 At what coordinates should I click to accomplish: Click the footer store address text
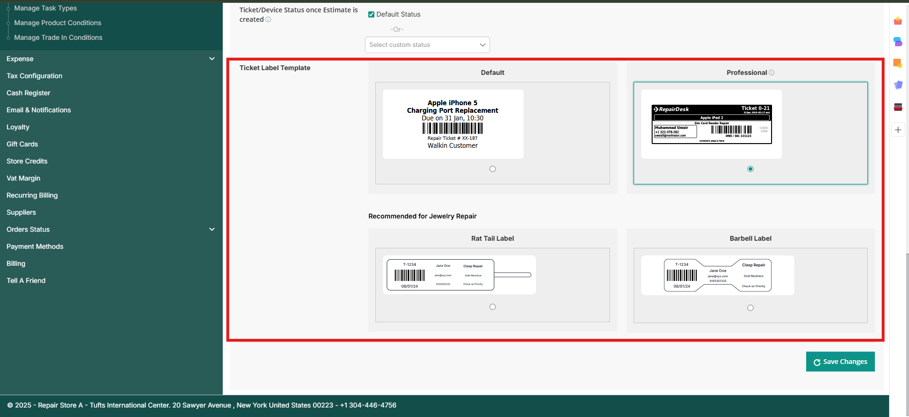point(202,405)
